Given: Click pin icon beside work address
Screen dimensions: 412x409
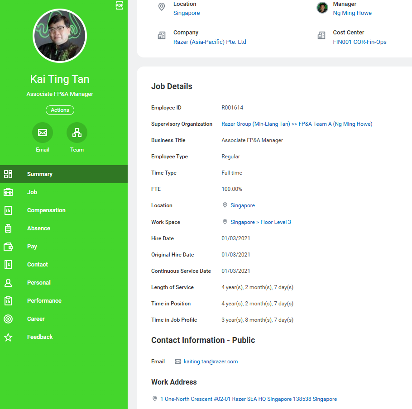Looking at the screenshot, I should coord(155,399).
